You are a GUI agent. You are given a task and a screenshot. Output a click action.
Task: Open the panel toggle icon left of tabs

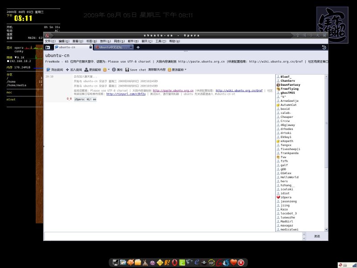coord(48,47)
